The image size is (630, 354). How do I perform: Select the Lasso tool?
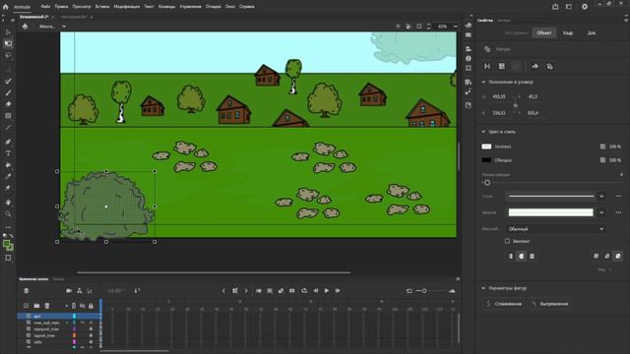click(x=8, y=55)
